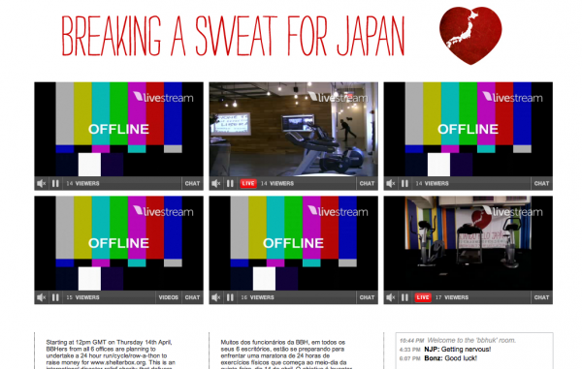Click livestream logo on the 16 viewers player

point(338,212)
